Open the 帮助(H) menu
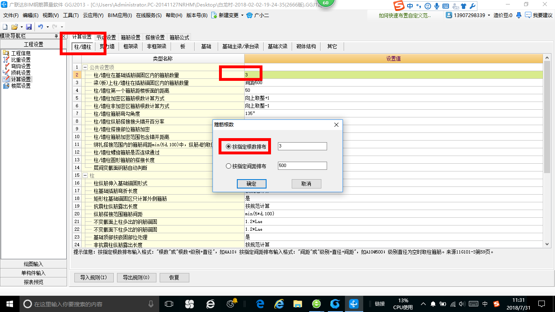 [174, 15]
